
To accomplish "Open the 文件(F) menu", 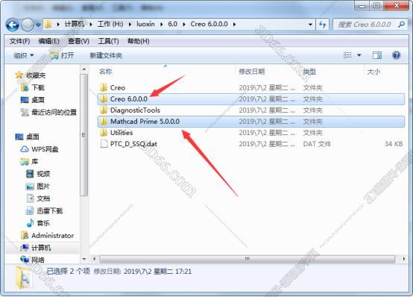I will 19,41.
